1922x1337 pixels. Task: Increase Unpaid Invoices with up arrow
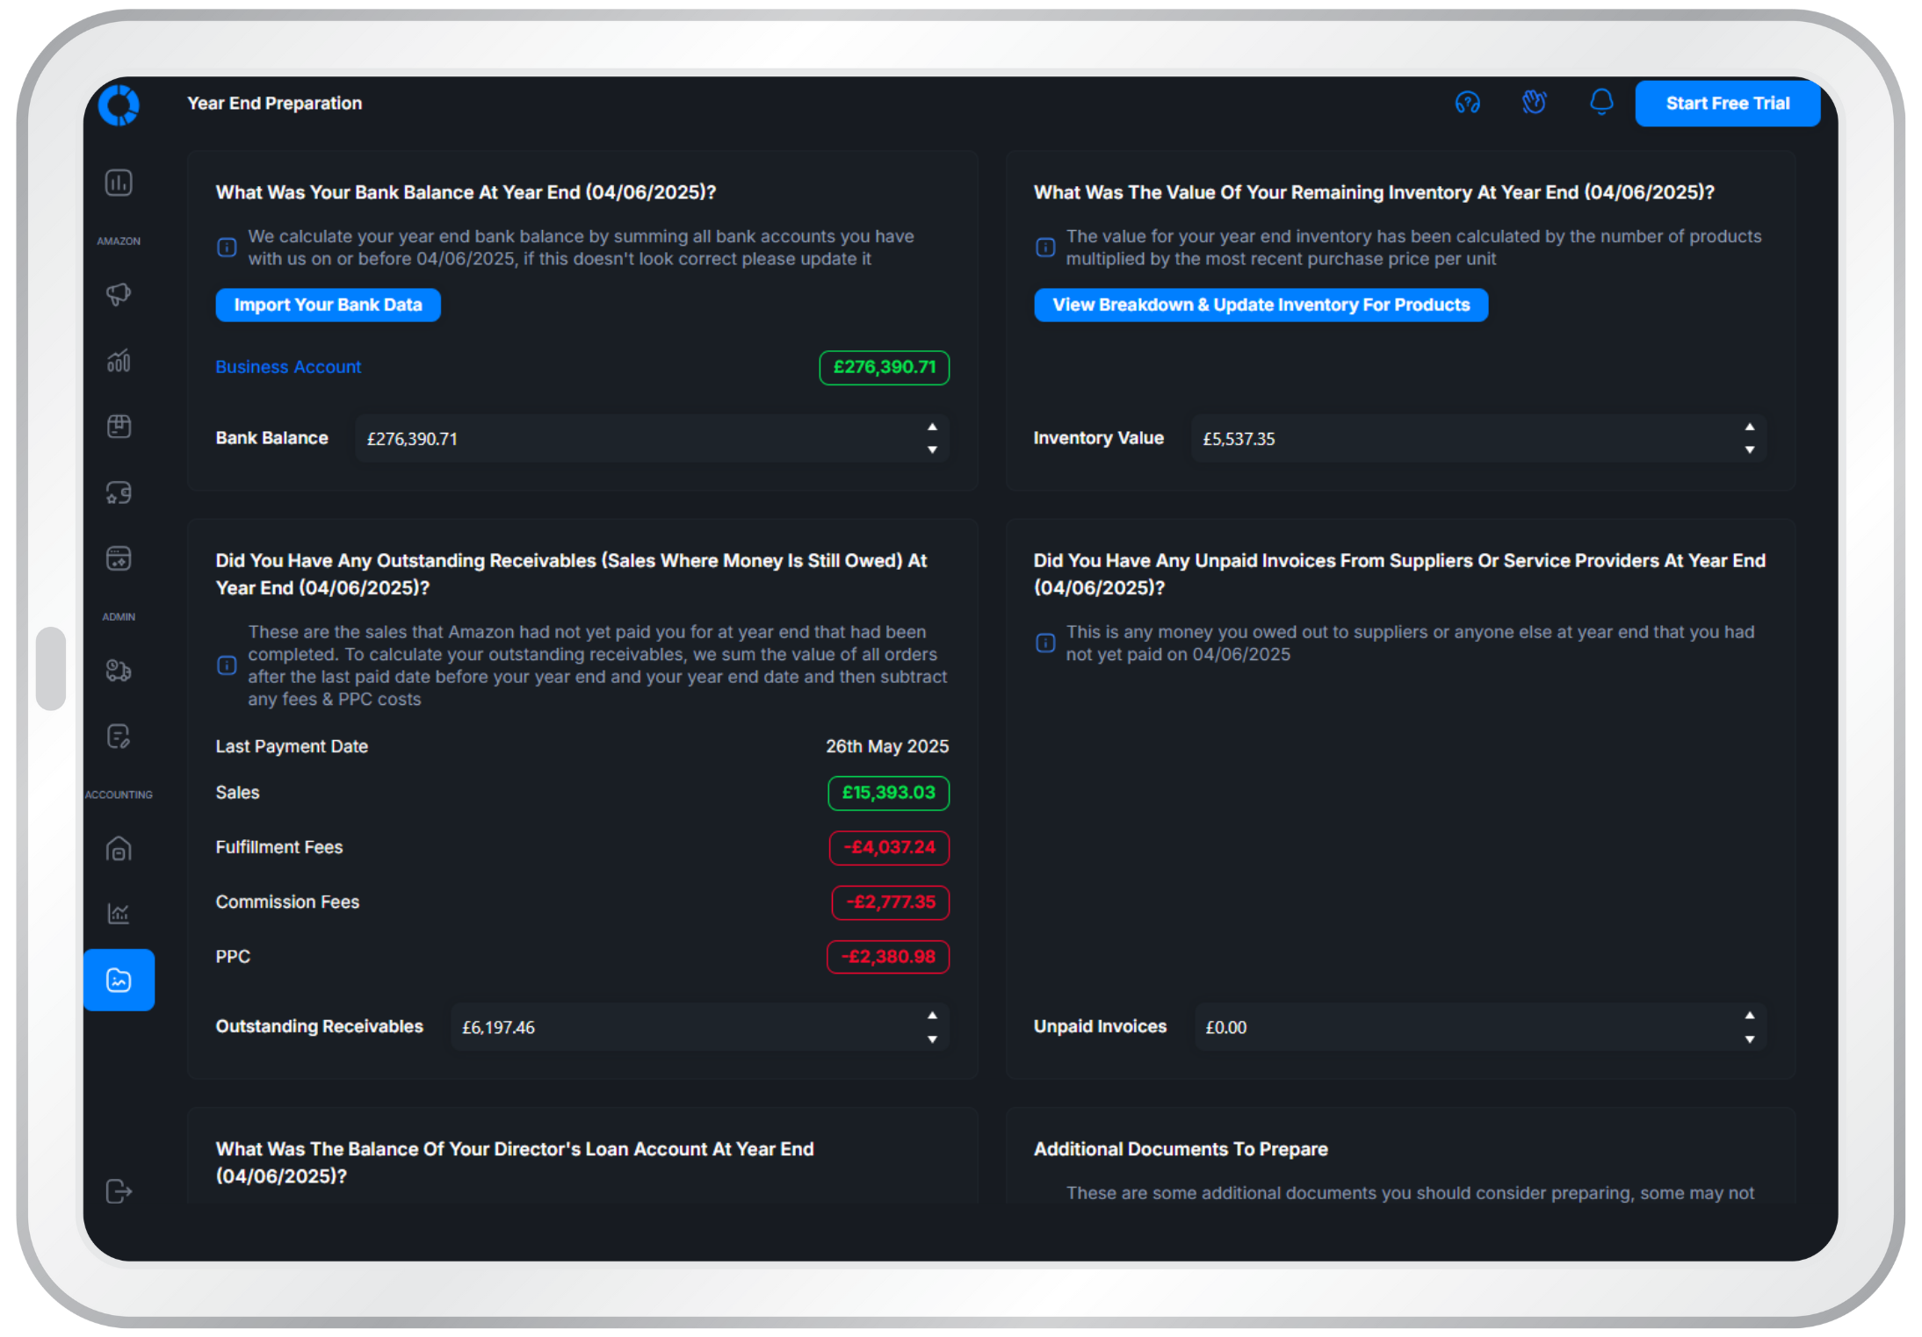tap(1749, 1016)
